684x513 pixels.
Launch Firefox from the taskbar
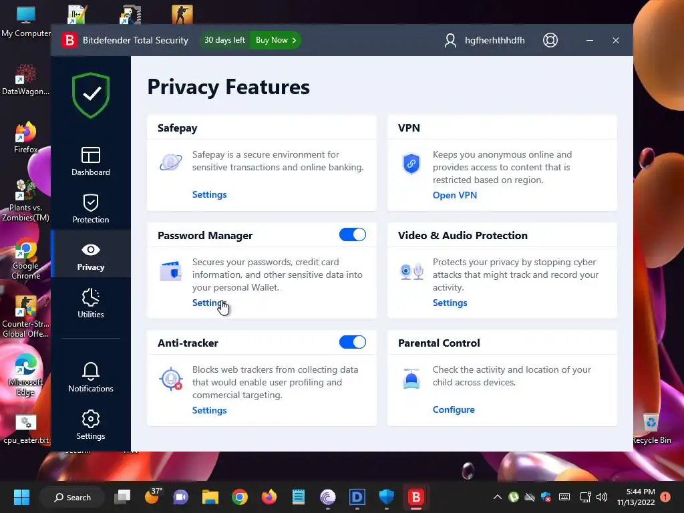pos(269,497)
